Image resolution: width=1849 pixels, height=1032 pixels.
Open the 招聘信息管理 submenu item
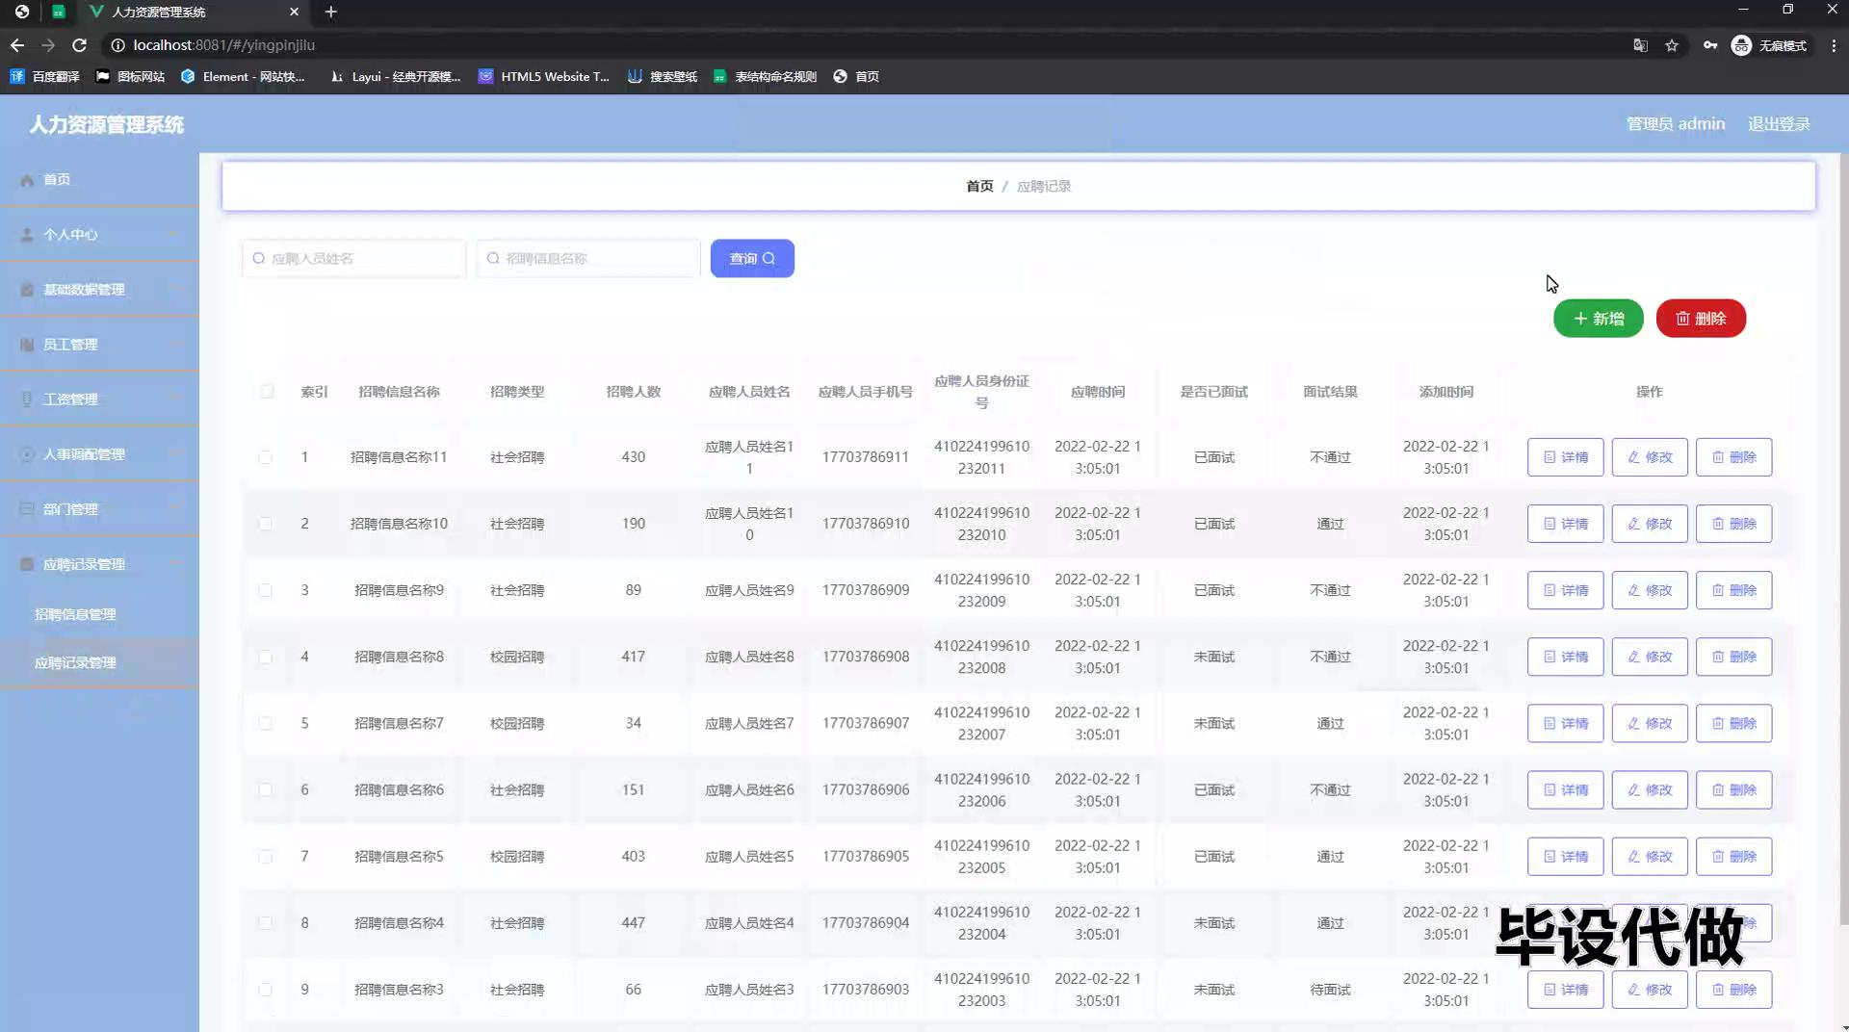pos(75,614)
